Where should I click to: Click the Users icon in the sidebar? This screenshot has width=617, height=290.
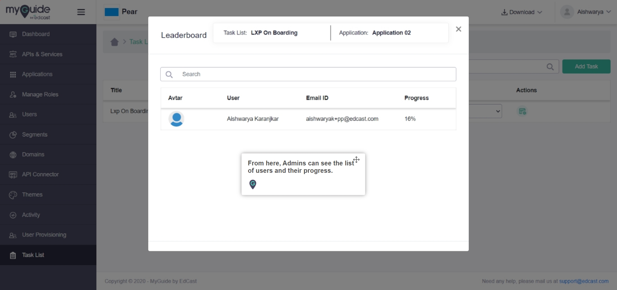pyautogui.click(x=13, y=115)
